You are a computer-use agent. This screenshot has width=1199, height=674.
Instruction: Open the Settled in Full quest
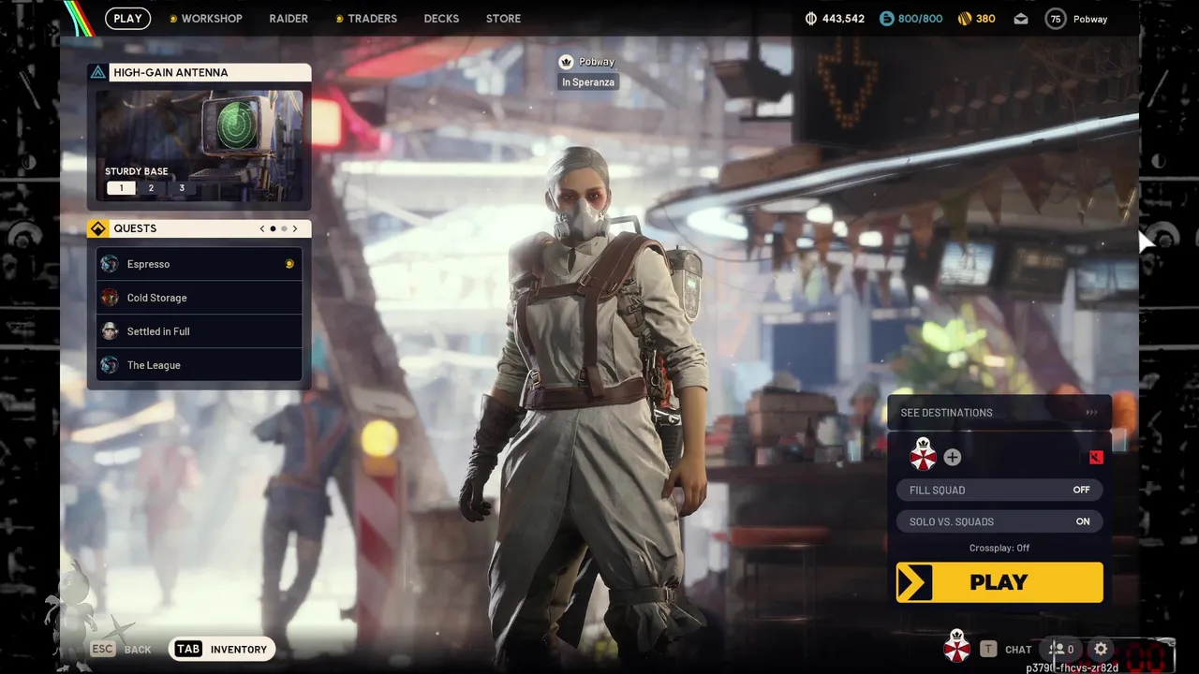[199, 331]
